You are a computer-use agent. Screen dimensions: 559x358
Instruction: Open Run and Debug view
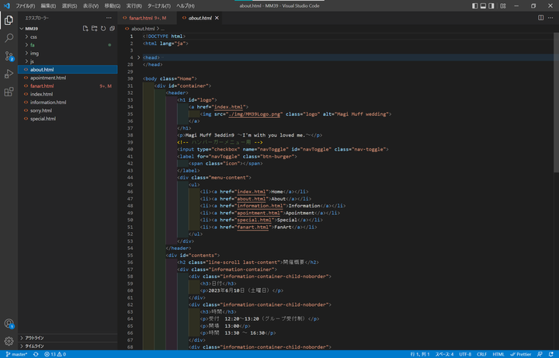pos(9,74)
